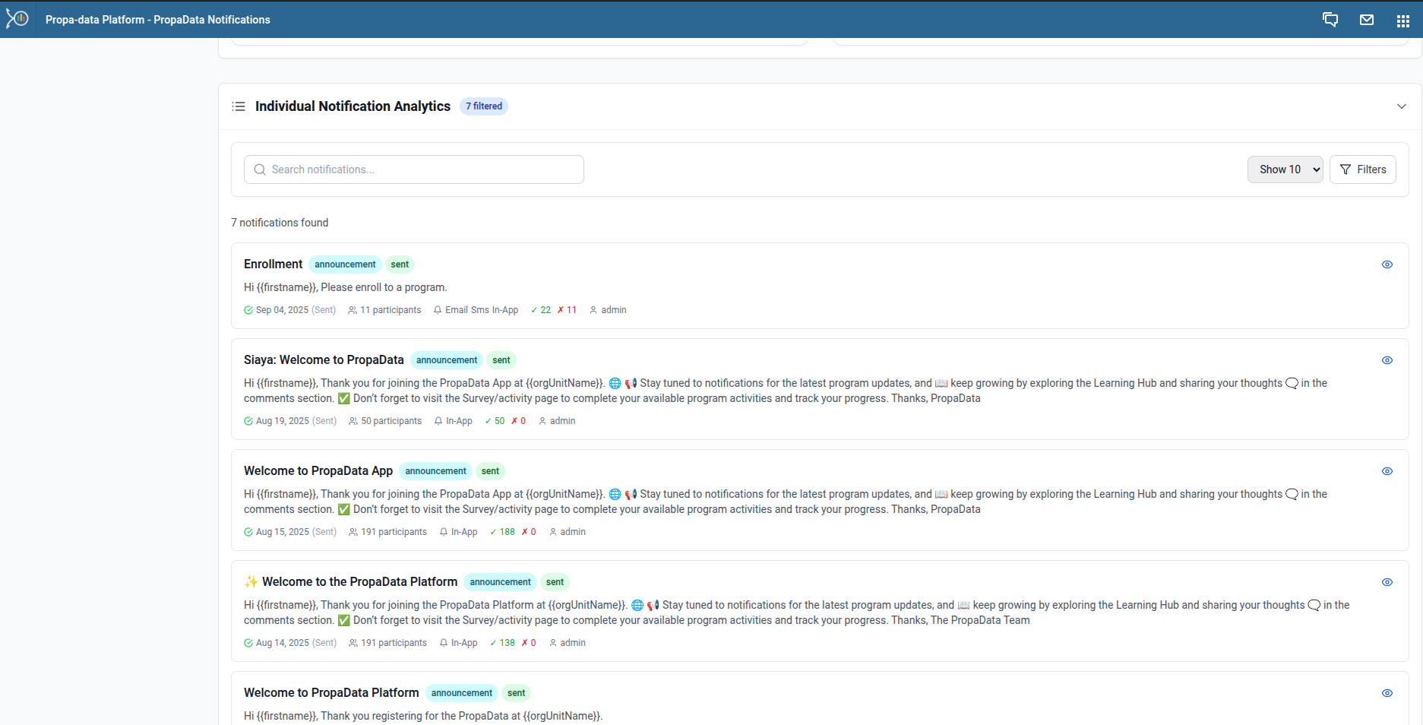Collapse the Individual Notification Analytics section chevron
This screenshot has width=1423, height=725.
1402,106
